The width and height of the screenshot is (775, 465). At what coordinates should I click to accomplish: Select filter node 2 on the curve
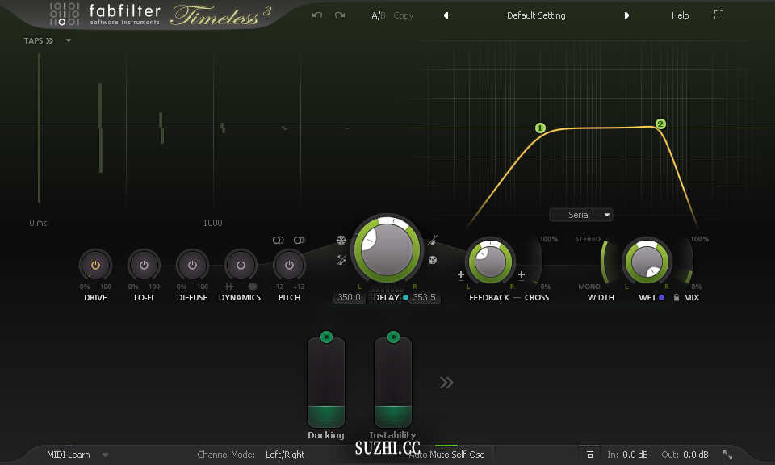660,124
